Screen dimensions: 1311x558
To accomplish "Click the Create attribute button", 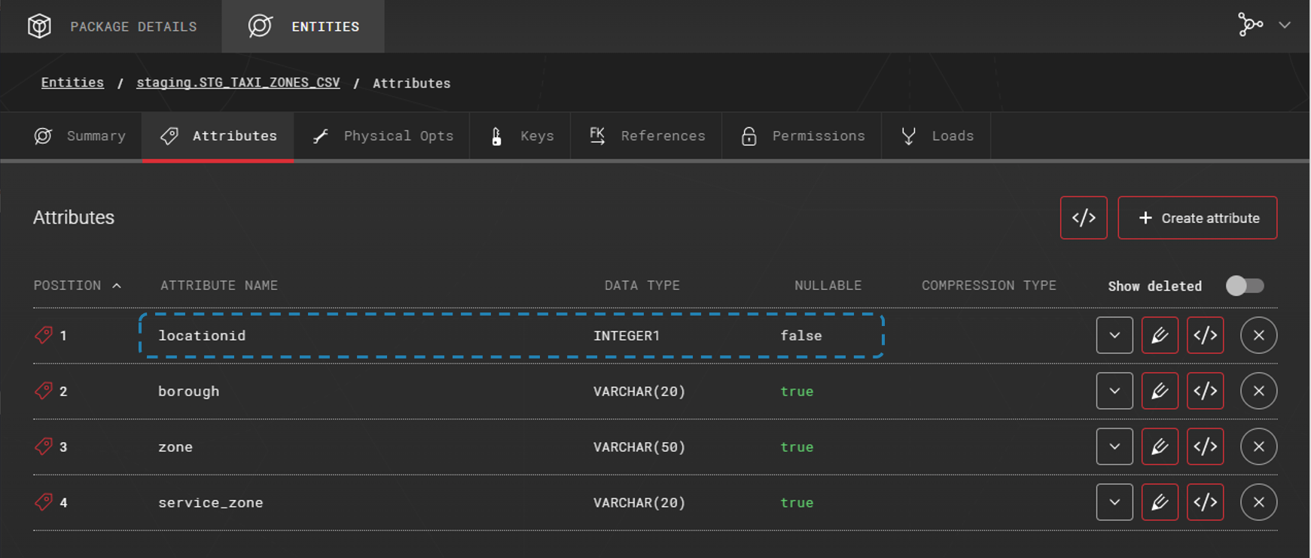I will pyautogui.click(x=1197, y=218).
